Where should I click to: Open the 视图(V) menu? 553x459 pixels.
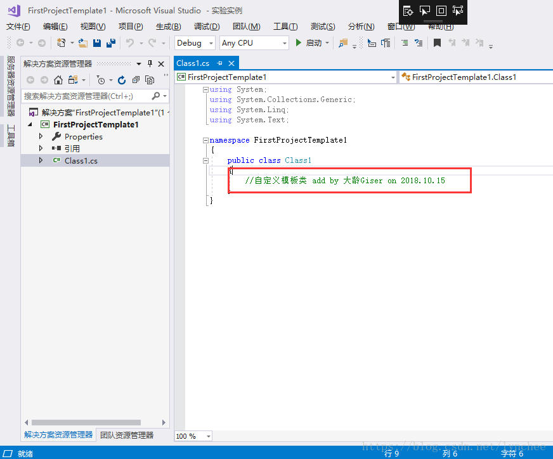93,27
